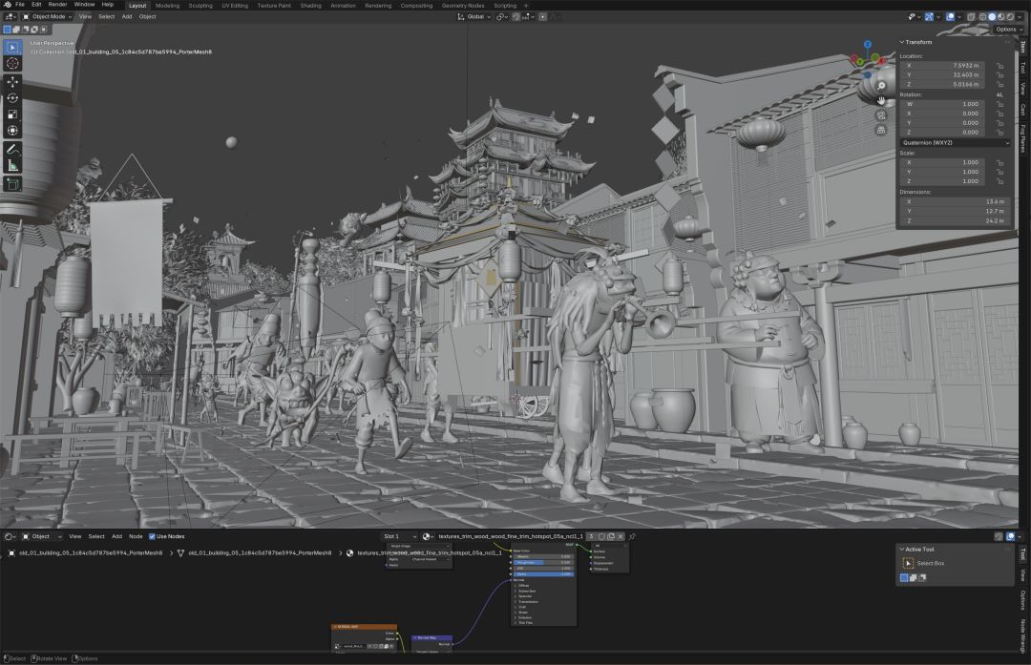This screenshot has width=1031, height=665.
Task: Open the Node Wrangler sidebar tab
Action: point(1023,634)
